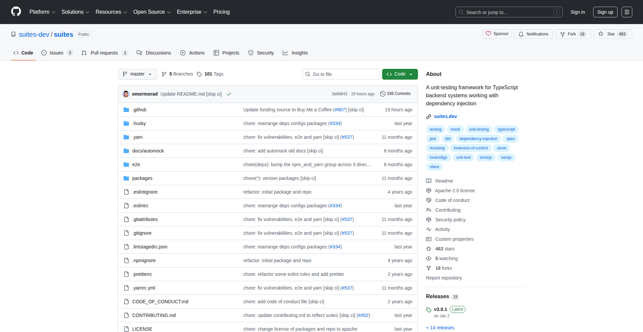
Task: Click the tag icon beside v3.0.1 release
Action: (x=429, y=309)
